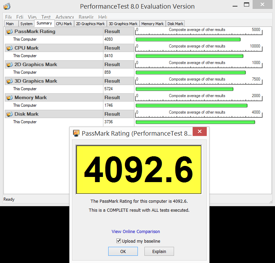Click the 3D Graphics Mark row icon
This screenshot has height=263, width=275.
pyautogui.click(x=10, y=81)
